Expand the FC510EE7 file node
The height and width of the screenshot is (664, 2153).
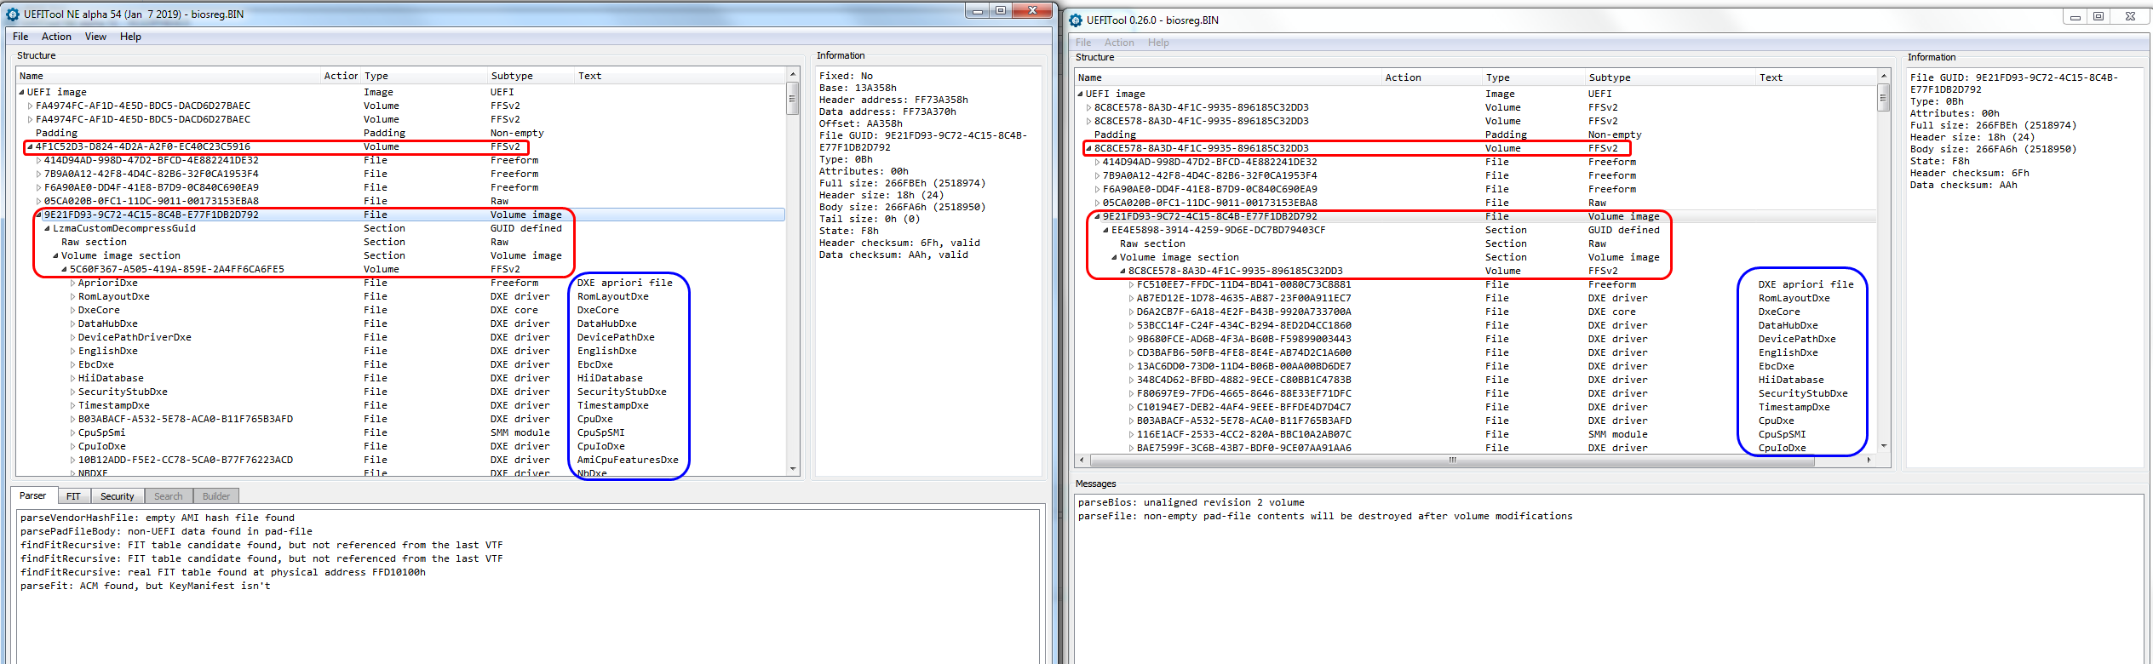tap(1131, 284)
